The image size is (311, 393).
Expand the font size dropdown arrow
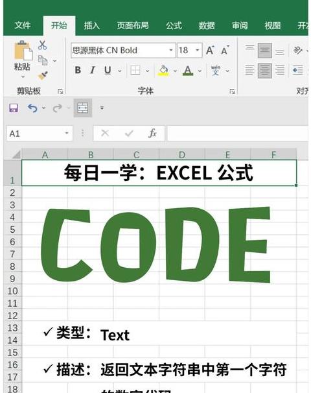point(198,51)
